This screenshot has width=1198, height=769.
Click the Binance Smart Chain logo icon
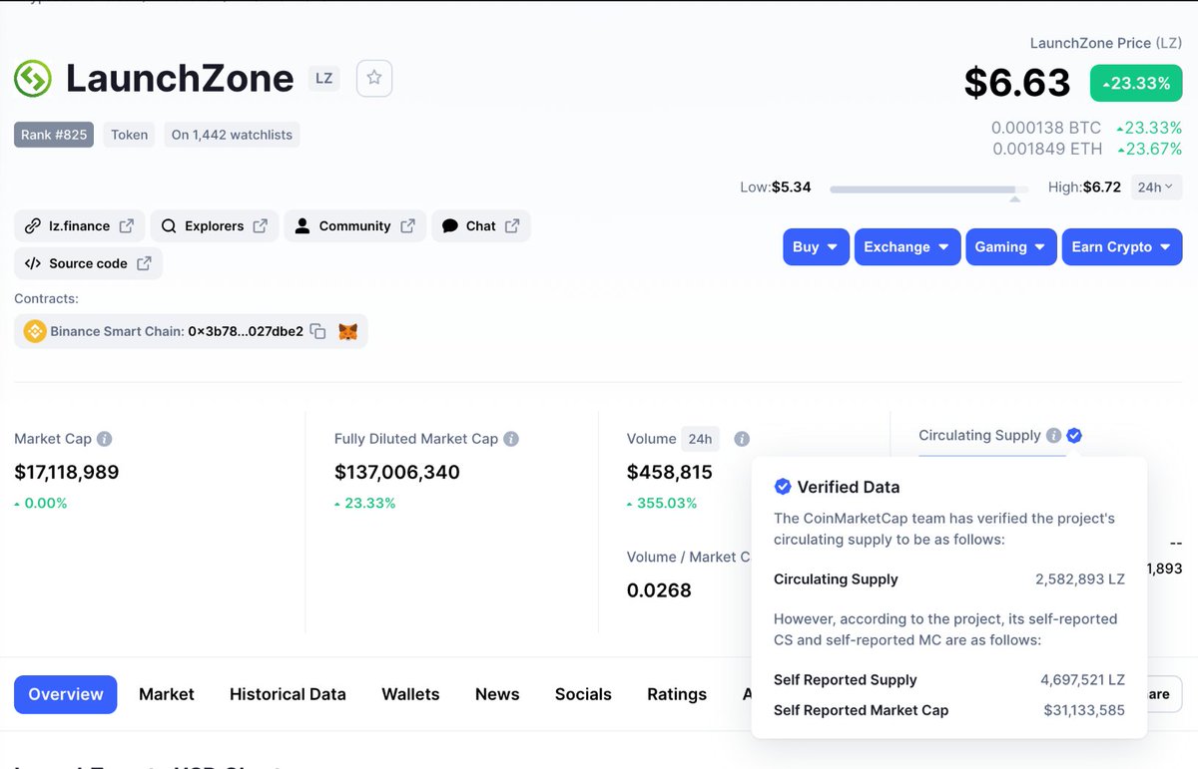35,331
